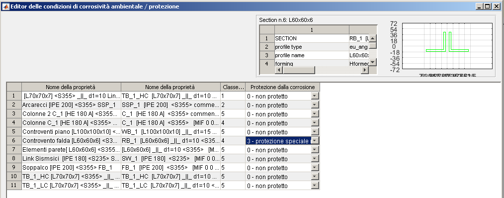This screenshot has height=198, width=504.
Task: Select the 'Classe...' column header
Action: [x=233, y=87]
